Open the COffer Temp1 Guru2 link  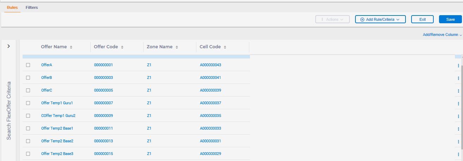click(x=58, y=116)
